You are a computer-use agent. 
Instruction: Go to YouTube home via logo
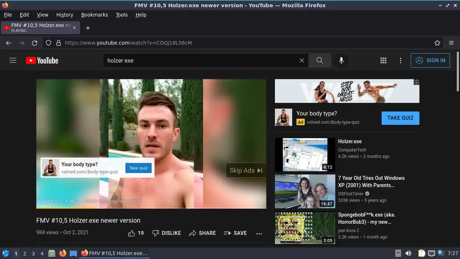point(42,60)
